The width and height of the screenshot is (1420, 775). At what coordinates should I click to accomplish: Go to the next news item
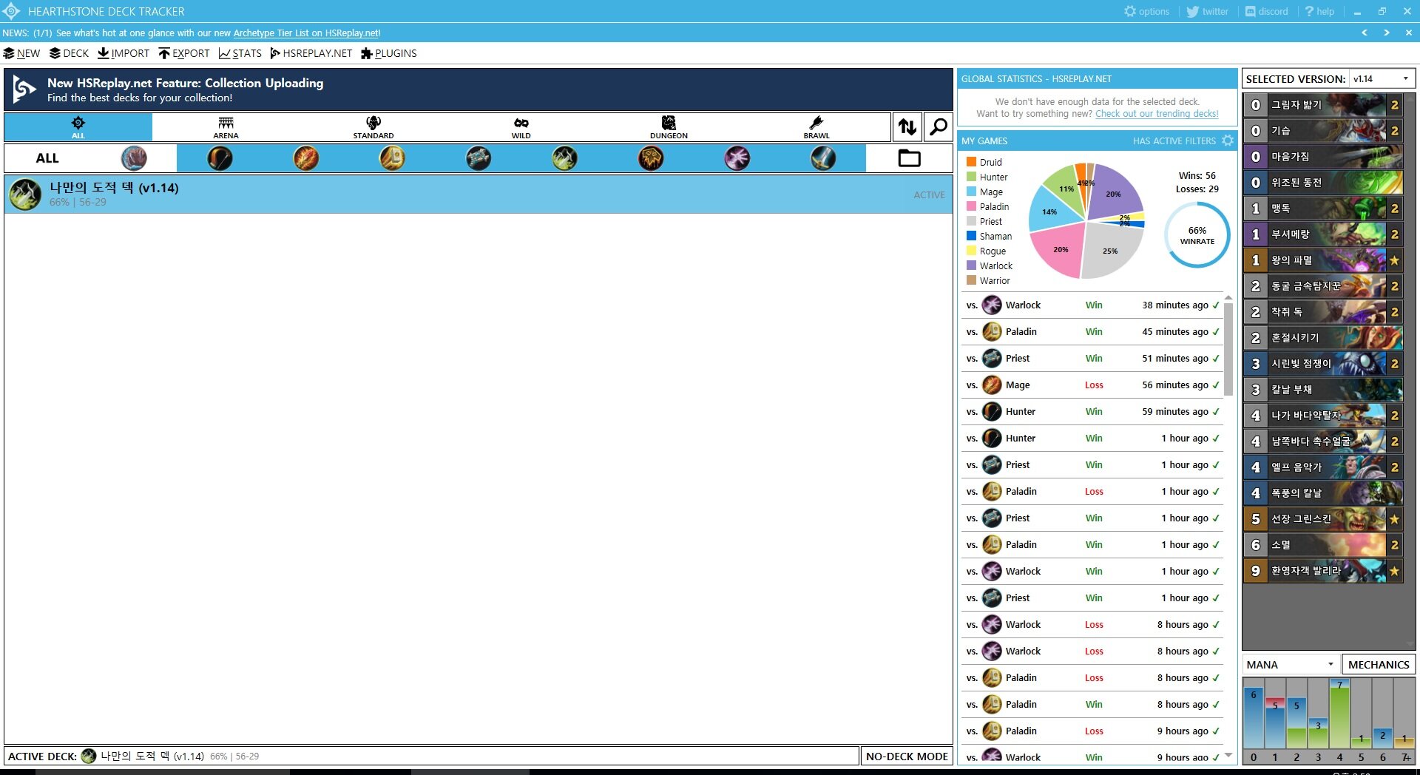1387,33
